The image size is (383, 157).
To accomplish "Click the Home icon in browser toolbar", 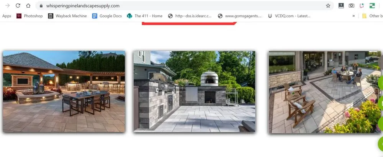I will (x=28, y=6).
